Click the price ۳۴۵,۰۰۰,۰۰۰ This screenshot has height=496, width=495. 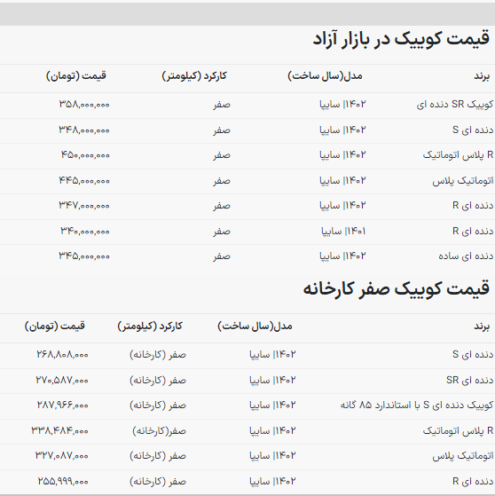pyautogui.click(x=84, y=256)
